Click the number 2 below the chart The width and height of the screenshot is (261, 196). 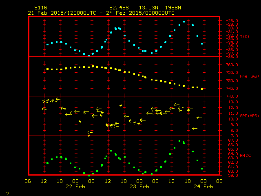click(8, 194)
